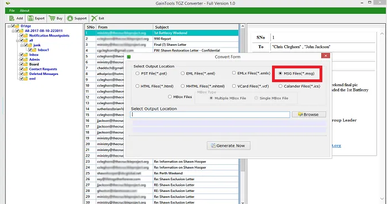The image size is (387, 204).
Task: Select PST File(*.pst) radio option
Action: pos(138,73)
